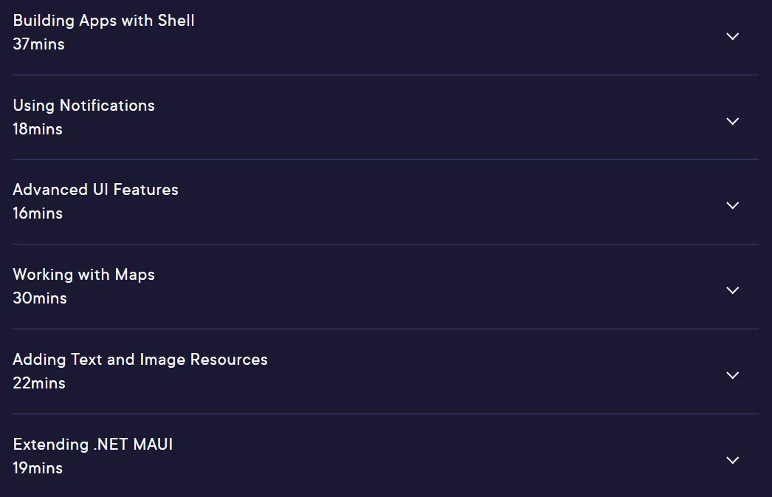Click the 37mins duration label
Image resolution: width=772 pixels, height=497 pixels.
pyautogui.click(x=39, y=44)
